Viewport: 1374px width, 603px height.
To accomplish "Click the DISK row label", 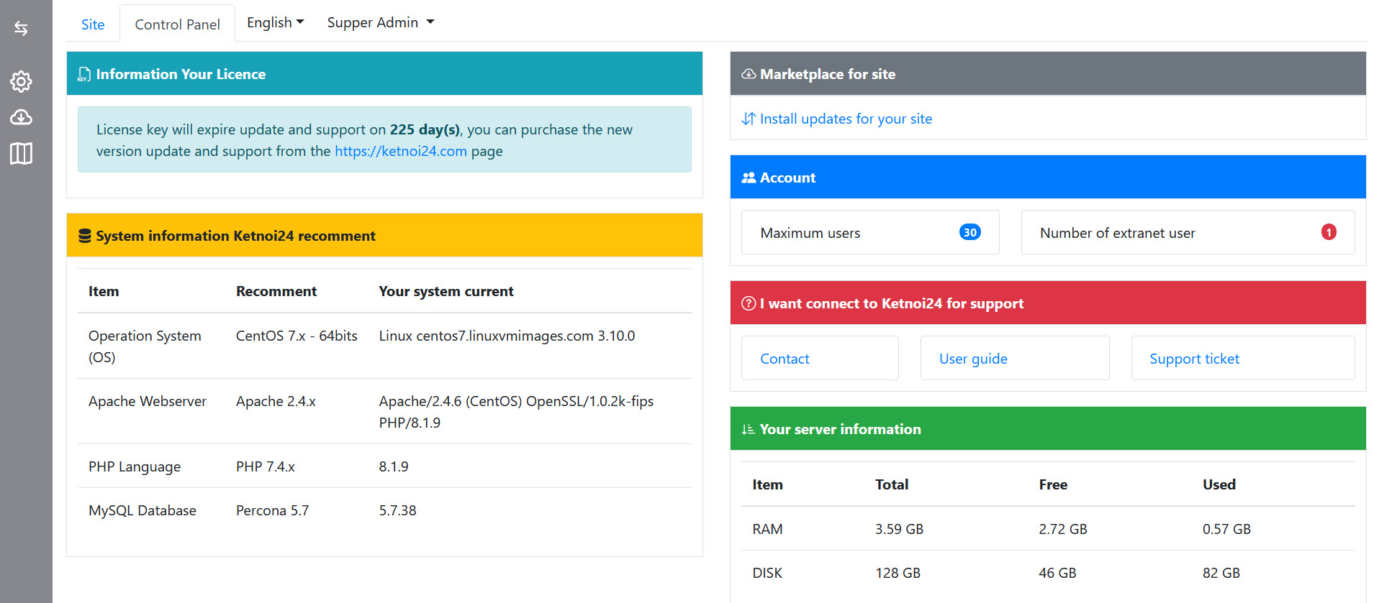I will pos(767,573).
